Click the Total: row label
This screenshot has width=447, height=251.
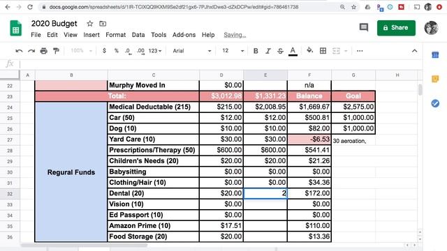[x=117, y=96]
